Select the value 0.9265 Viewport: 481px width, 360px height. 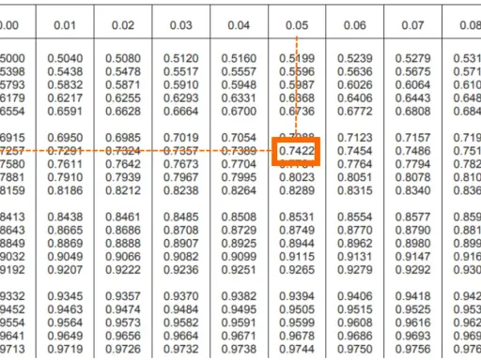click(x=297, y=270)
